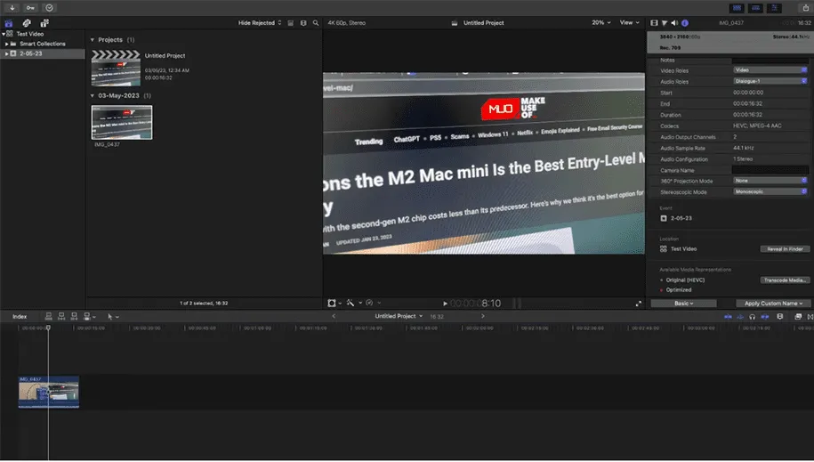Image resolution: width=814 pixels, height=462 pixels.
Task: Open the Audio inspector speaker icon
Action: 674,22
